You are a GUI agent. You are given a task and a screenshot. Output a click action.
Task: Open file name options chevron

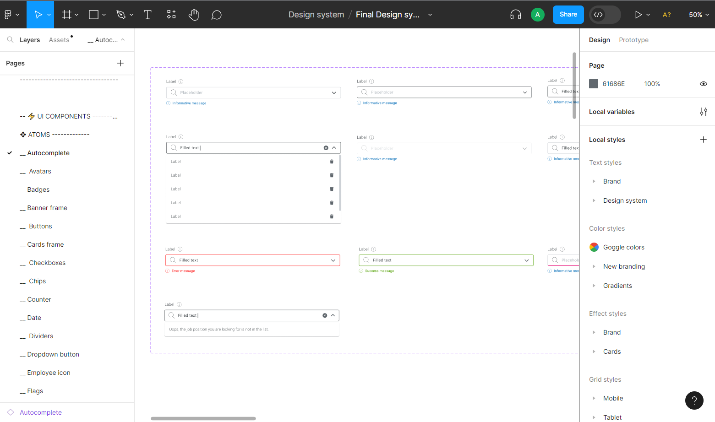tap(430, 15)
